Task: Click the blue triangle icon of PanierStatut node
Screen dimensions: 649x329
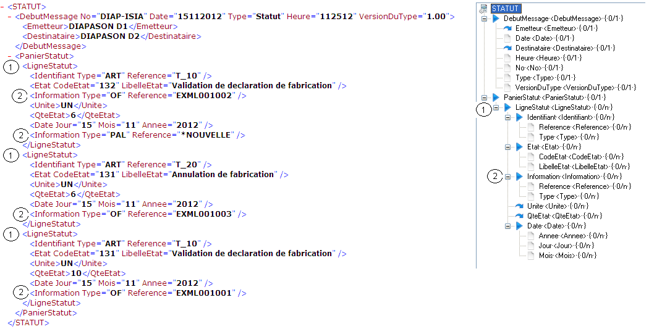Action: click(x=496, y=98)
